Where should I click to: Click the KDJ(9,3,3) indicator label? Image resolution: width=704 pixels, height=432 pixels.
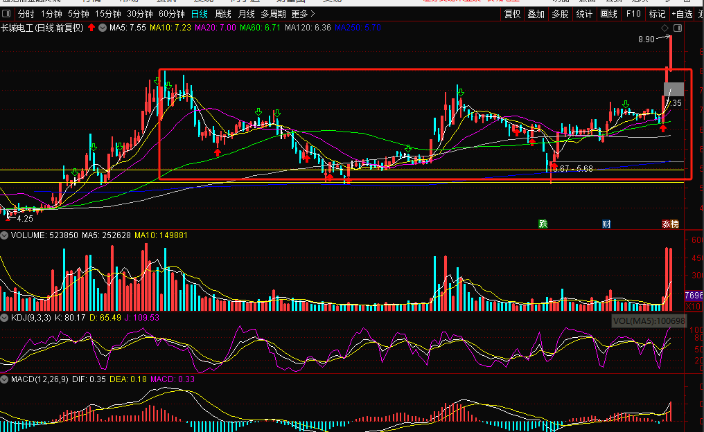coord(31,318)
